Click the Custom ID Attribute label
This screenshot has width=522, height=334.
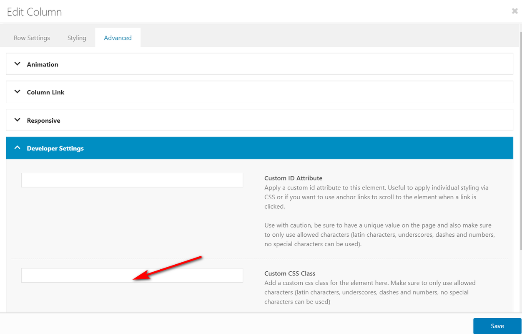tap(294, 178)
